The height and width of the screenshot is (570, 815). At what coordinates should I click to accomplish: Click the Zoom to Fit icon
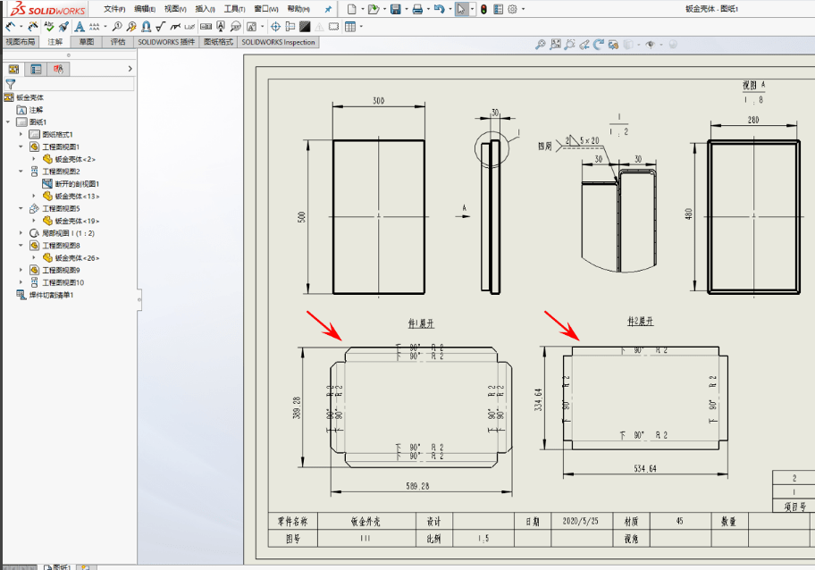pyautogui.click(x=554, y=43)
